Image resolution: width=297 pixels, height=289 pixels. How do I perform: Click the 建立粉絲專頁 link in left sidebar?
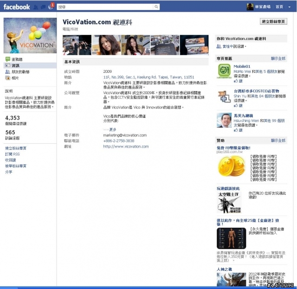pyautogui.click(x=16, y=148)
